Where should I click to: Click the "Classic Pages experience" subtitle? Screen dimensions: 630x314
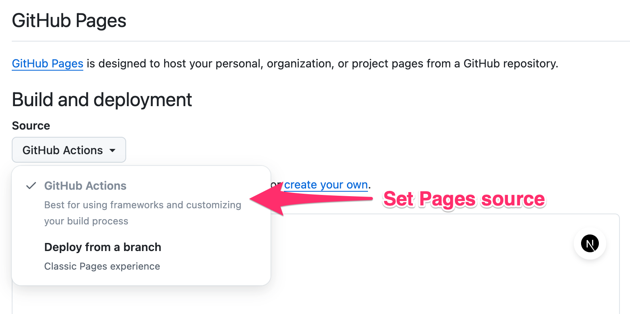point(102,266)
